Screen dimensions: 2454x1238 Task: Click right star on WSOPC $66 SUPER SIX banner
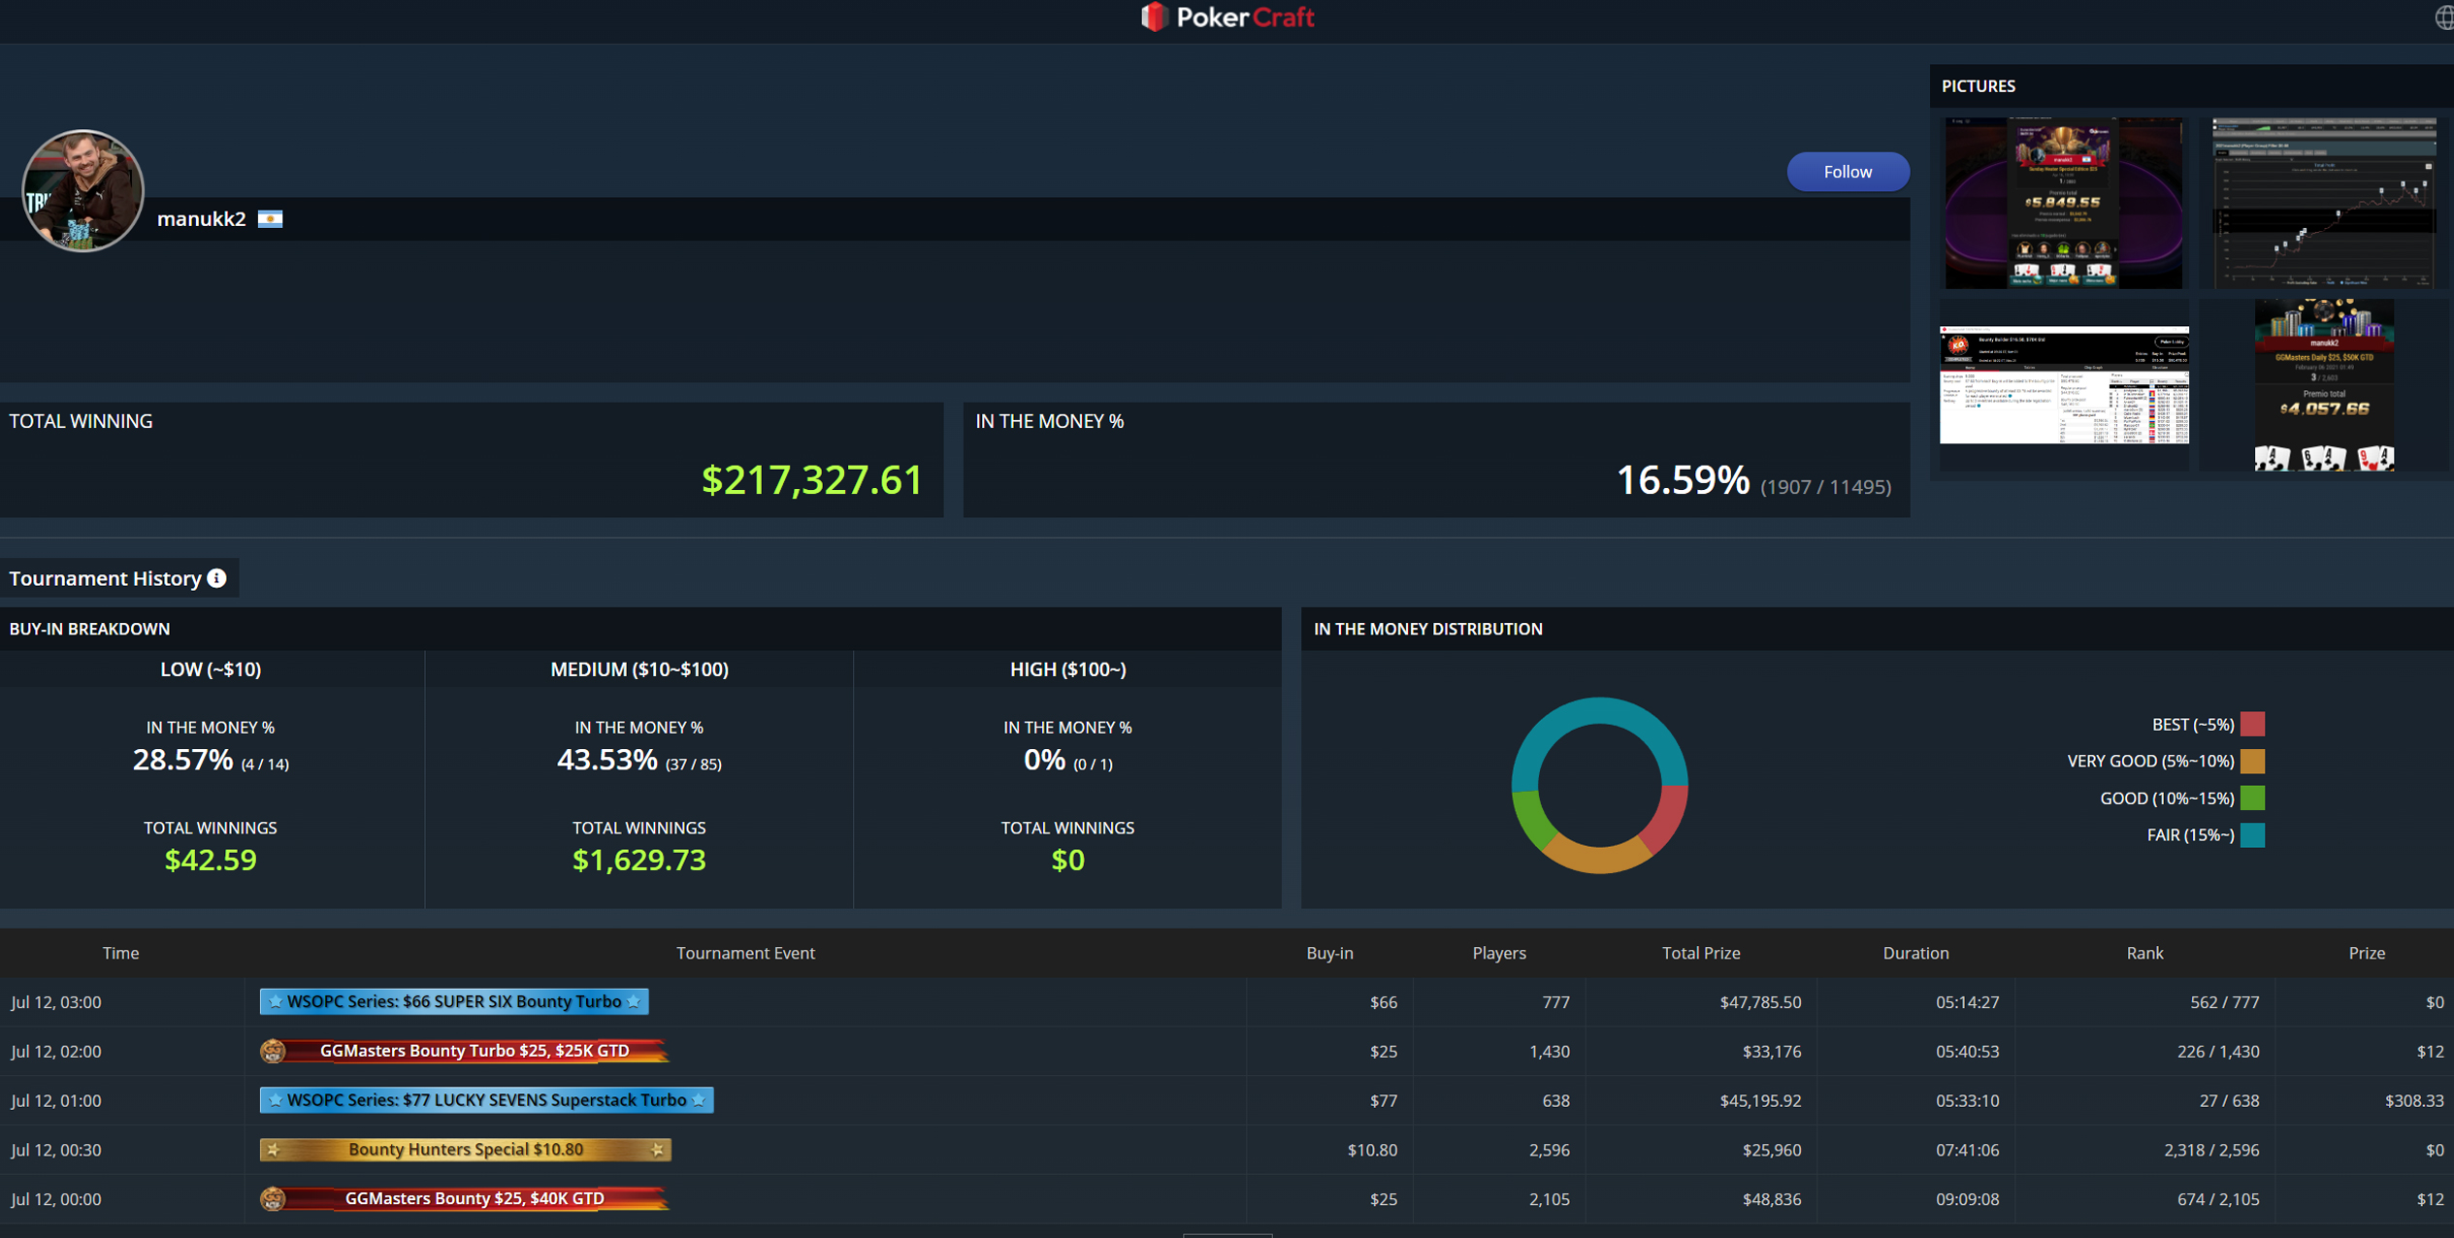[635, 1001]
